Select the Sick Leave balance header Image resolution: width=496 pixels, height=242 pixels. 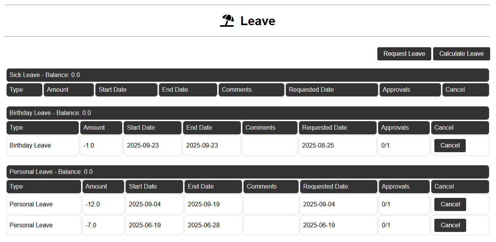coord(247,75)
